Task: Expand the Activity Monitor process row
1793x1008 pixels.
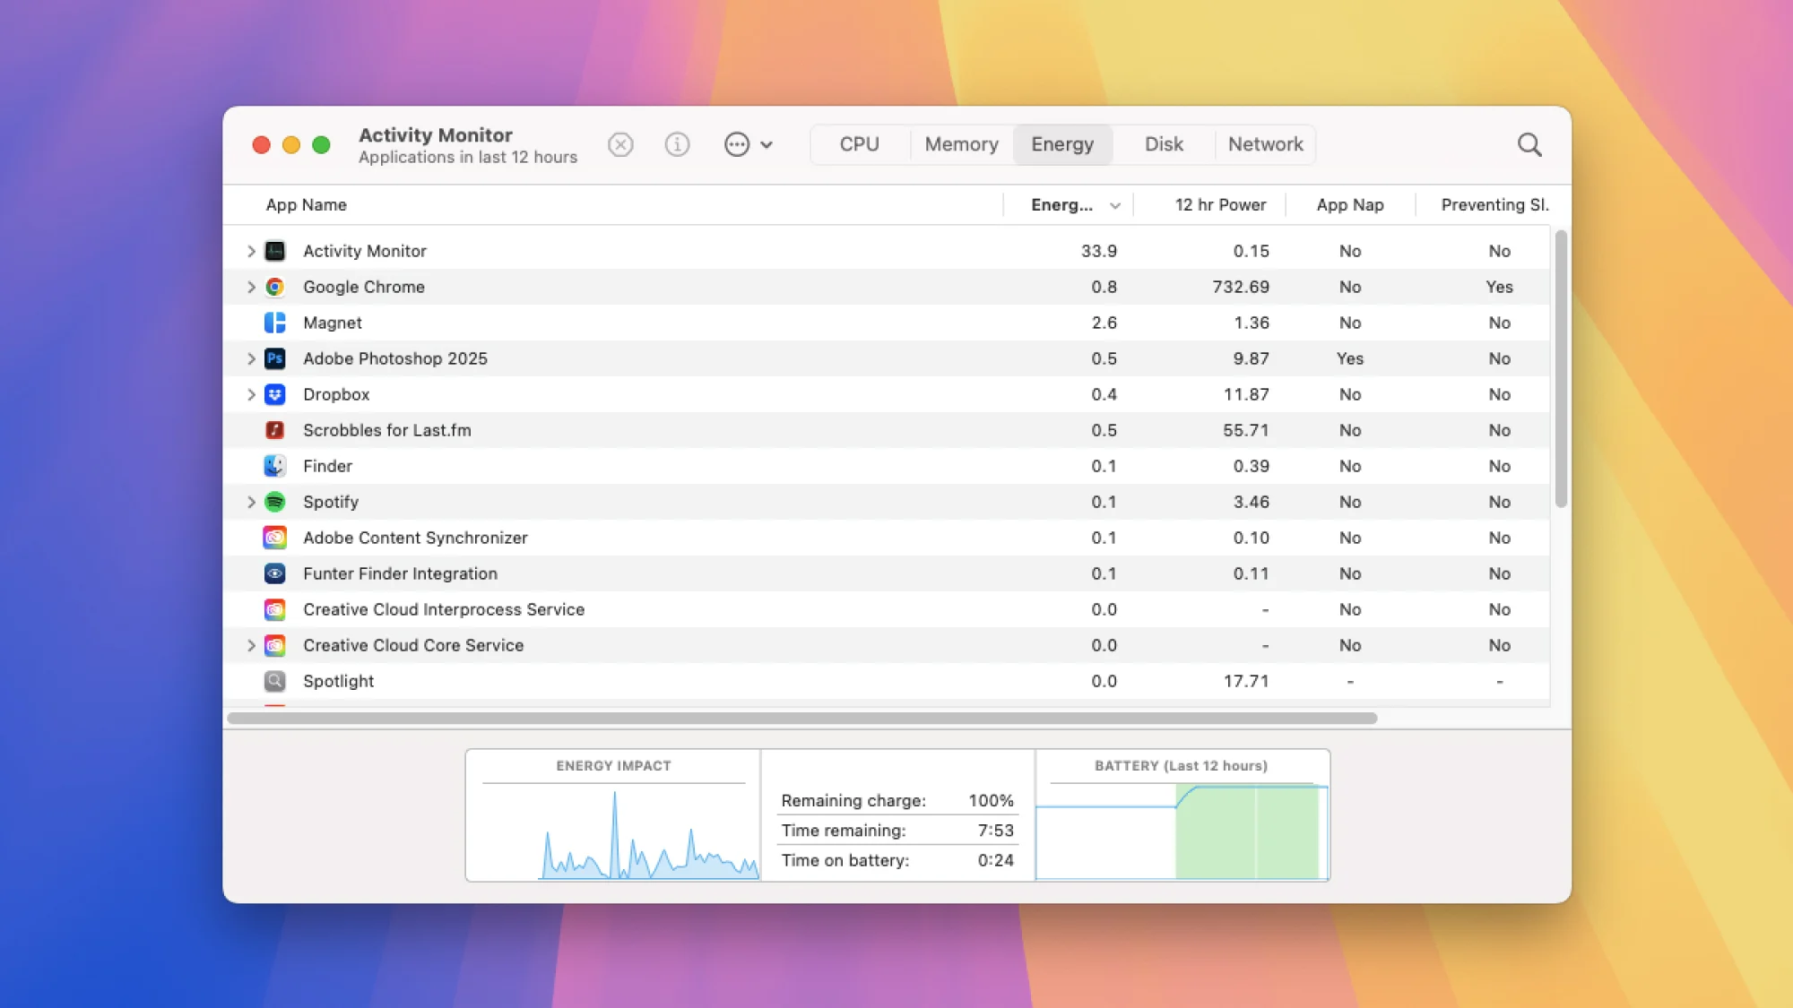Action: tap(251, 251)
